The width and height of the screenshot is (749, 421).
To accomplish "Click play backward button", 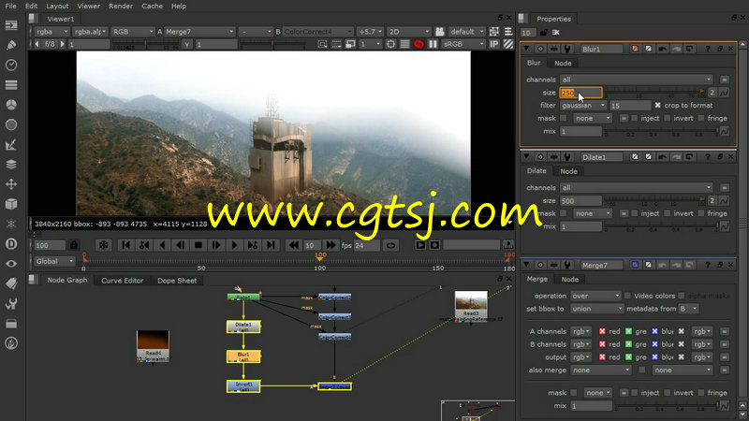I will click(x=162, y=245).
